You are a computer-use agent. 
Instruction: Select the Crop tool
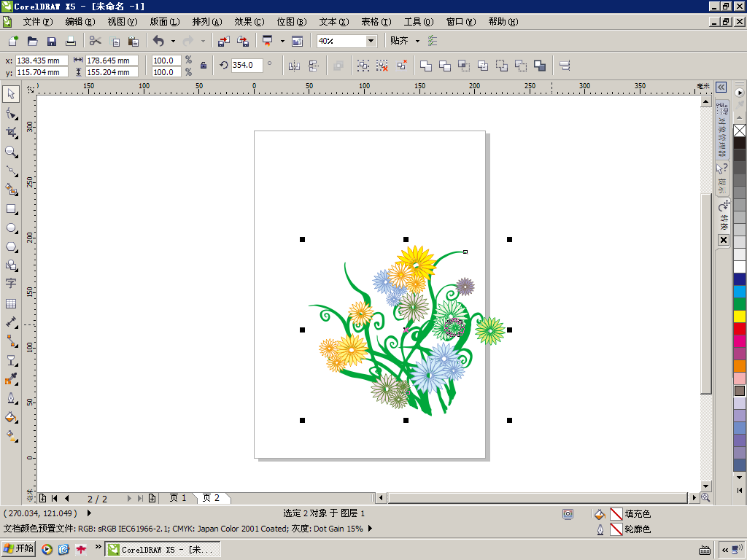pyautogui.click(x=12, y=133)
